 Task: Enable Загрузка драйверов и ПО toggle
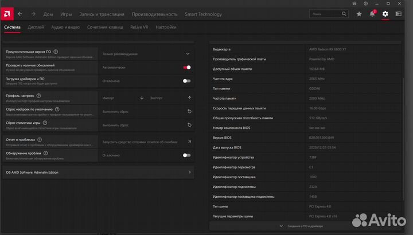[x=186, y=81]
